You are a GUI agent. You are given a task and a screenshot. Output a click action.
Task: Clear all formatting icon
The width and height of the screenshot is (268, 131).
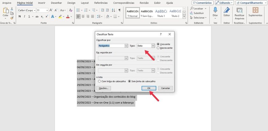(x=71, y=10)
